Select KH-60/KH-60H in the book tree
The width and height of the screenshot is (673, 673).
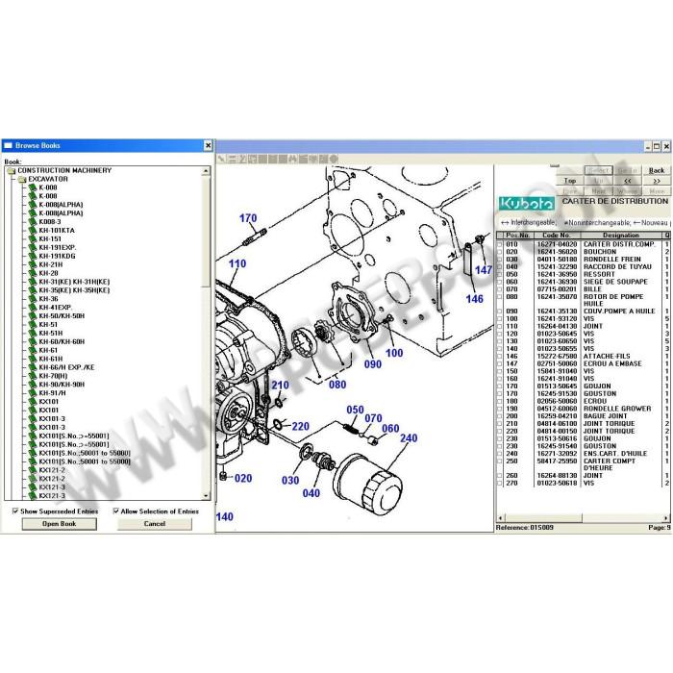(x=62, y=341)
